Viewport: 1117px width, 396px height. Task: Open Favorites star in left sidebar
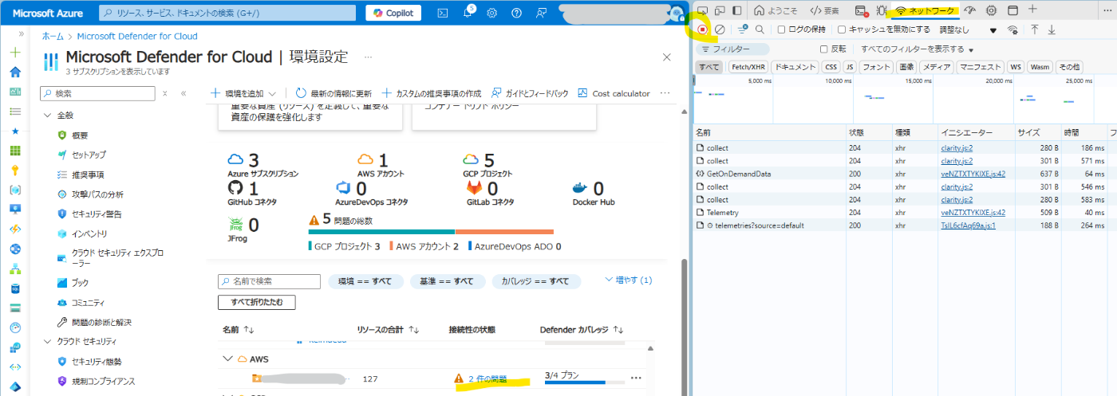(15, 131)
